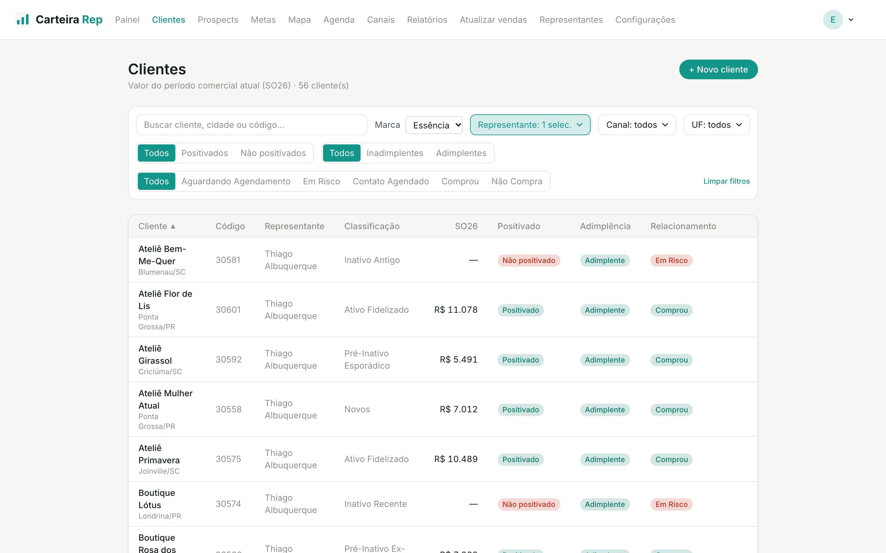886x553 pixels.
Task: Filter by Adimplentes
Action: (x=461, y=153)
